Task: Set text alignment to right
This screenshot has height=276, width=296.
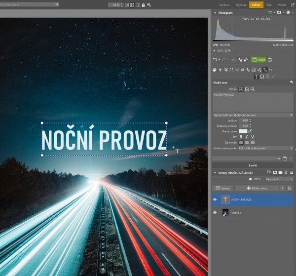Action: click(x=253, y=143)
